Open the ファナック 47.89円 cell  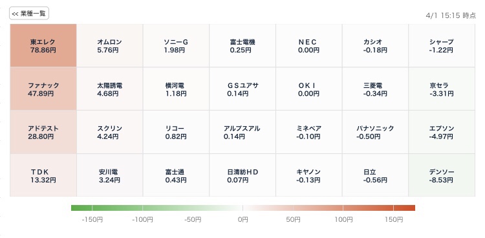[x=43, y=89]
